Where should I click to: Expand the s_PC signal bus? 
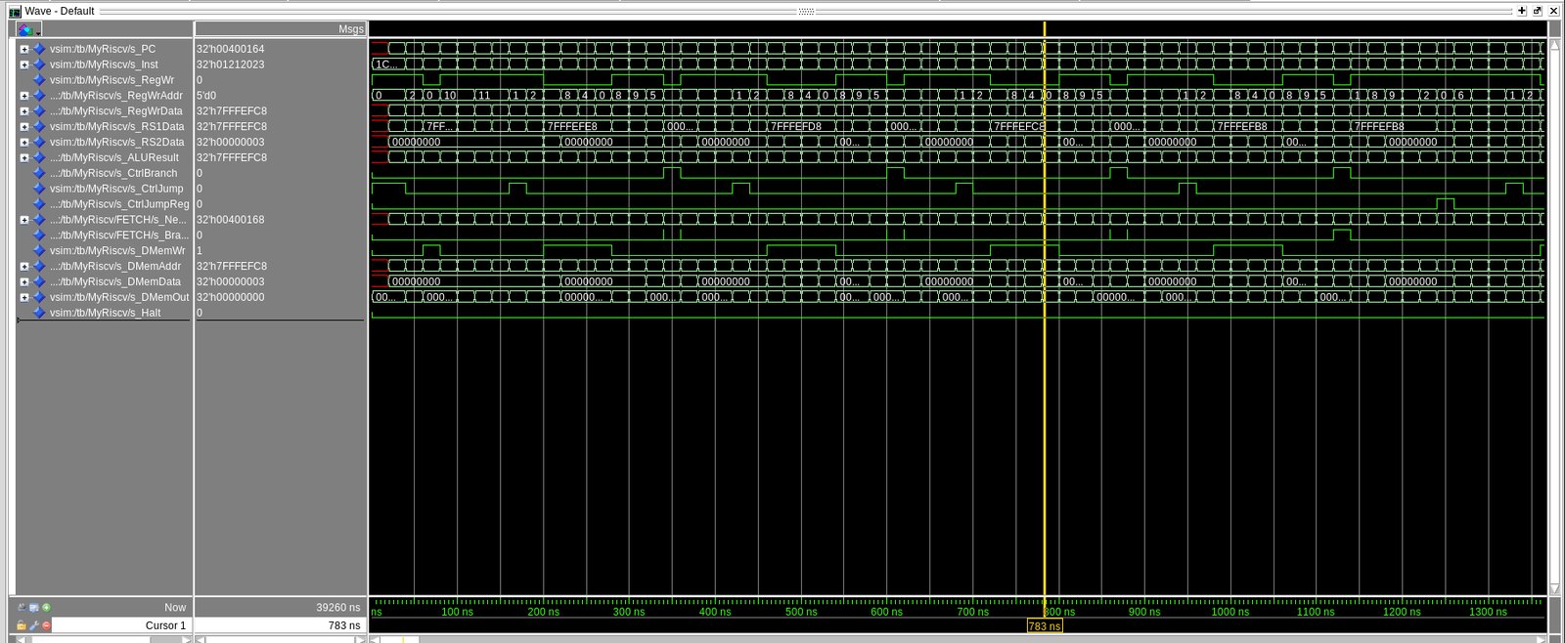24,49
